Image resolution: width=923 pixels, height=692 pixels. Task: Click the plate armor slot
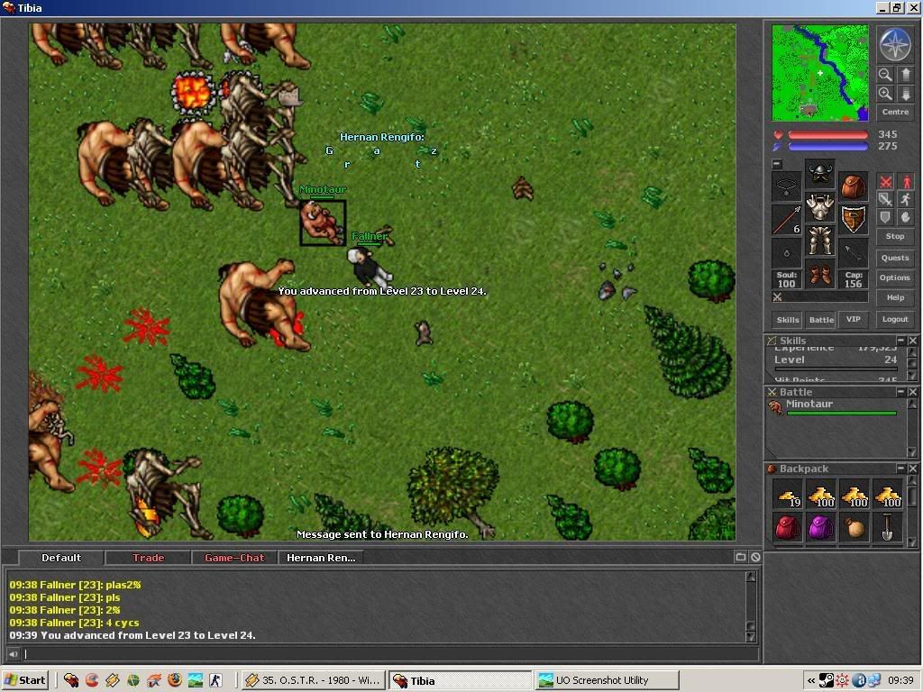(820, 207)
